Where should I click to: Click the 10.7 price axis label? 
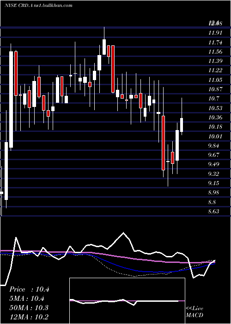(x=213, y=99)
